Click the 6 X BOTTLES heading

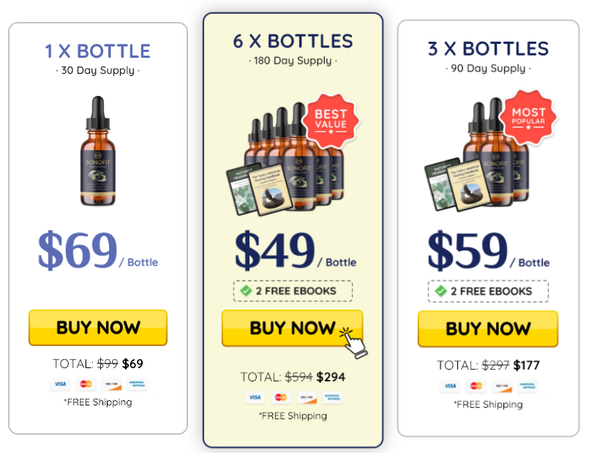tap(293, 41)
